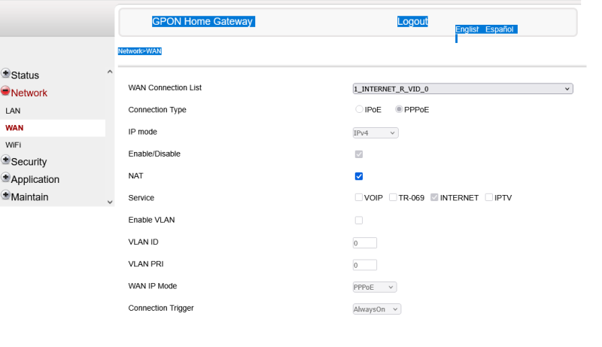The image size is (602, 347).
Task: Check the VOIP service checkbox
Action: pyautogui.click(x=359, y=197)
